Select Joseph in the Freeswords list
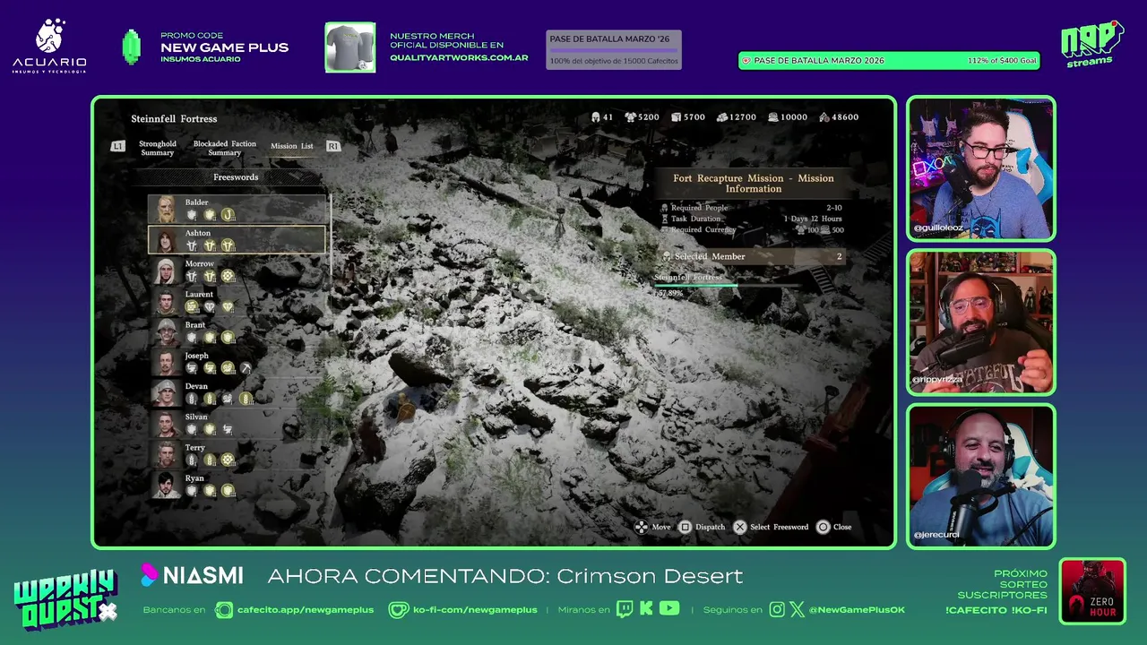 click(x=237, y=363)
